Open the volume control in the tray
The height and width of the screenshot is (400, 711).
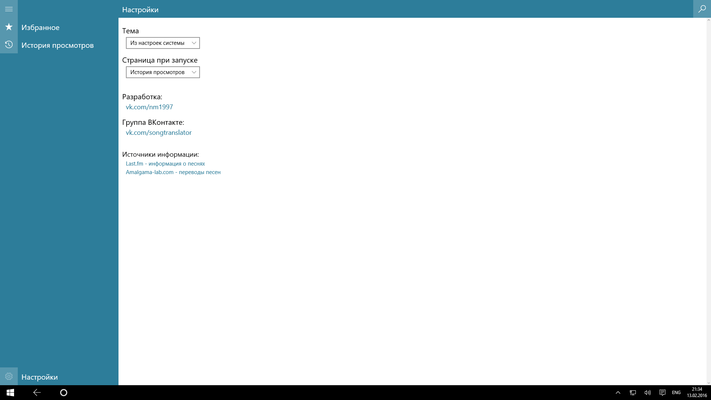pyautogui.click(x=647, y=393)
